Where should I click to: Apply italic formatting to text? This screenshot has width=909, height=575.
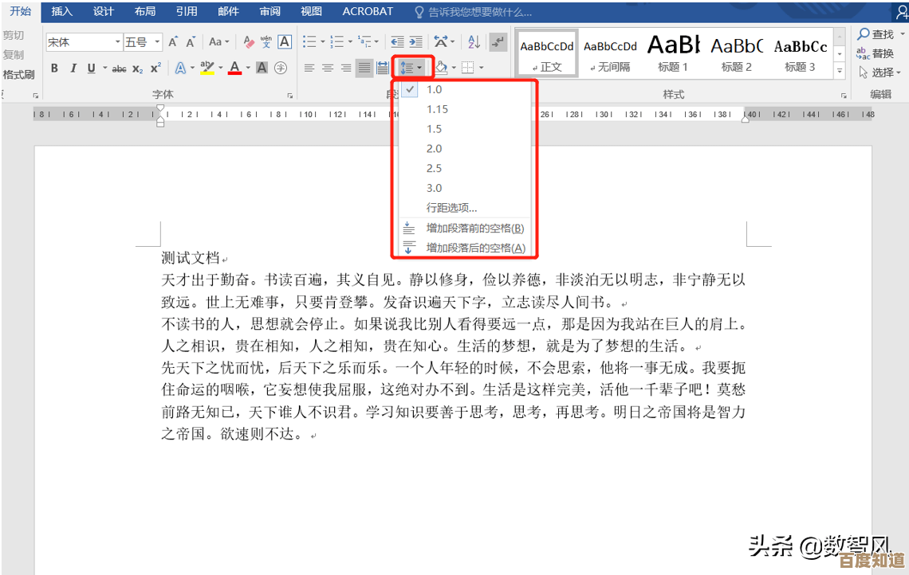pos(74,68)
